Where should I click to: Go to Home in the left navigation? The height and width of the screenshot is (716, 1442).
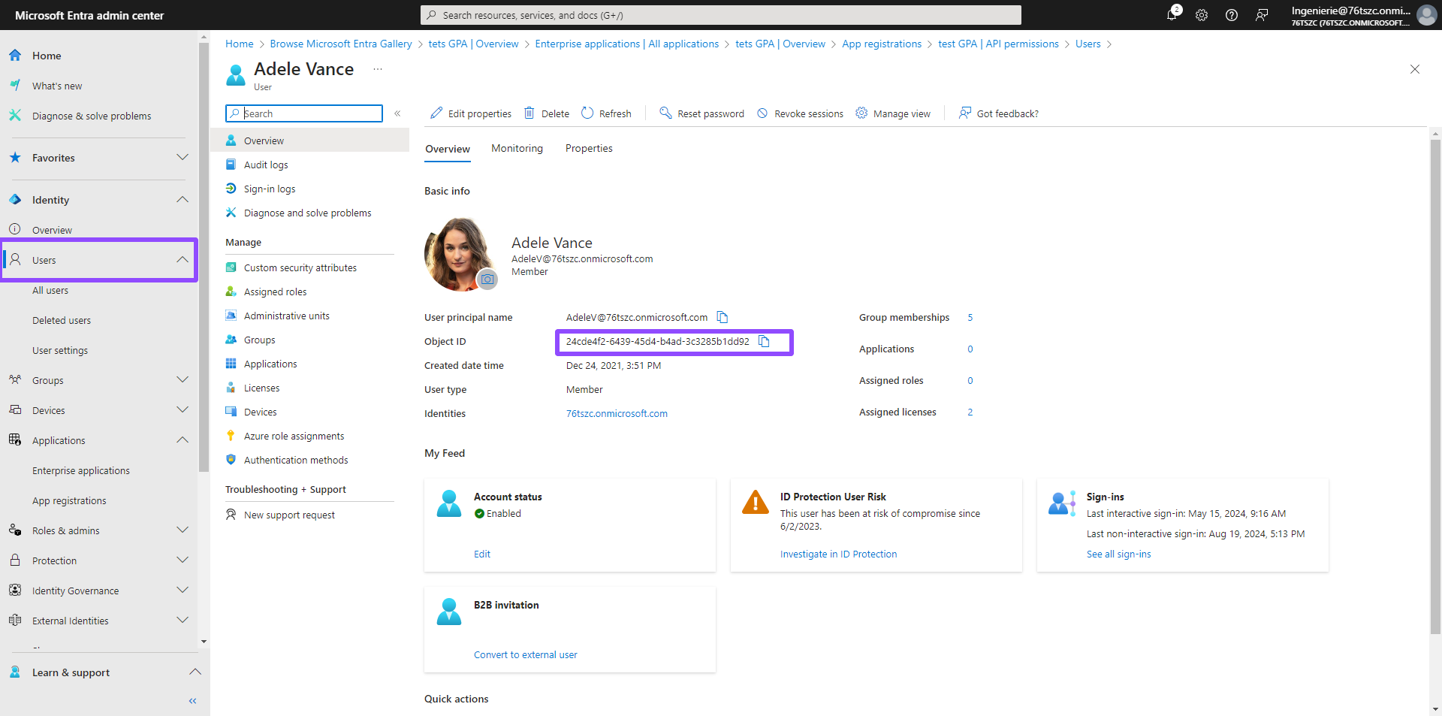pos(47,56)
